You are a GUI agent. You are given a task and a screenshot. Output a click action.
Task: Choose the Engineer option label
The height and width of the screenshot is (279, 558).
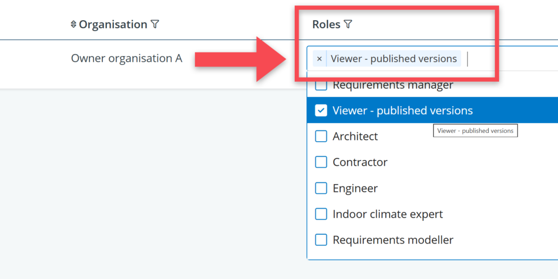(355, 189)
